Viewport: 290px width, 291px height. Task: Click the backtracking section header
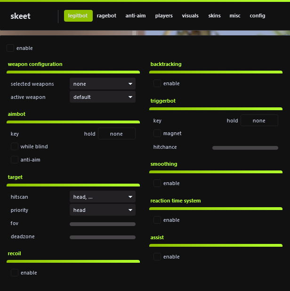coord(166,64)
